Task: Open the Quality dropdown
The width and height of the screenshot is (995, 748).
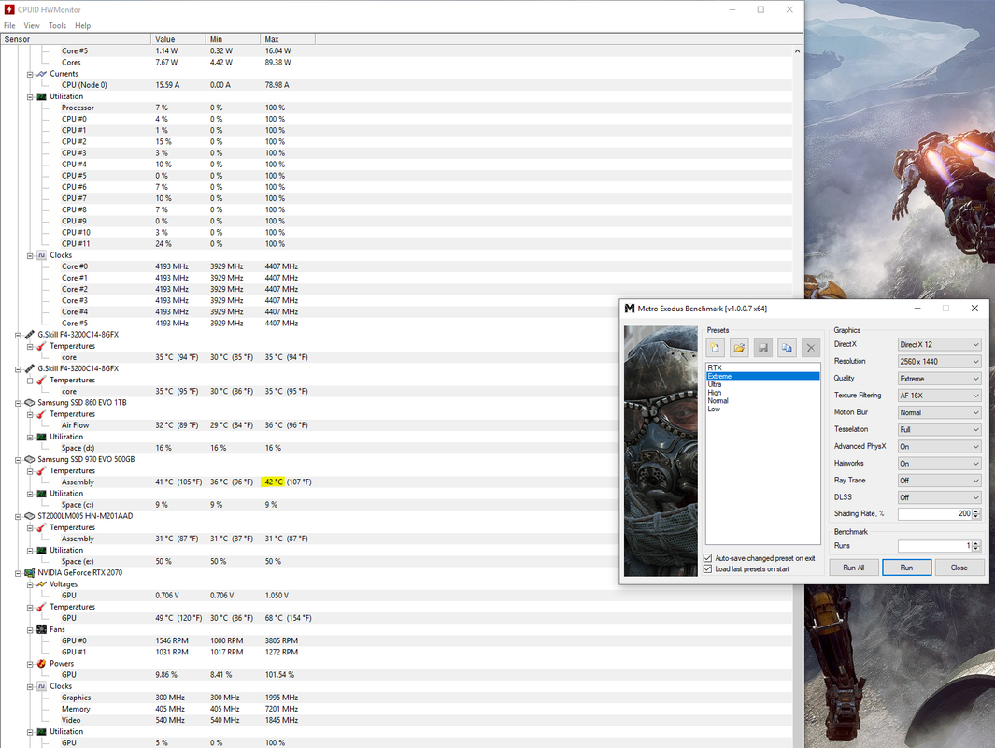Action: coord(939,379)
